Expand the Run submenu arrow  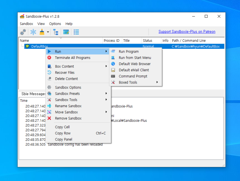pyautogui.click(x=106, y=51)
